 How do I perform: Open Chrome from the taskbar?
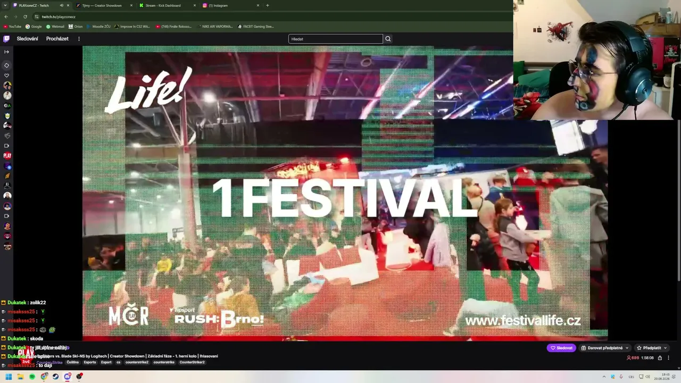pos(44,377)
